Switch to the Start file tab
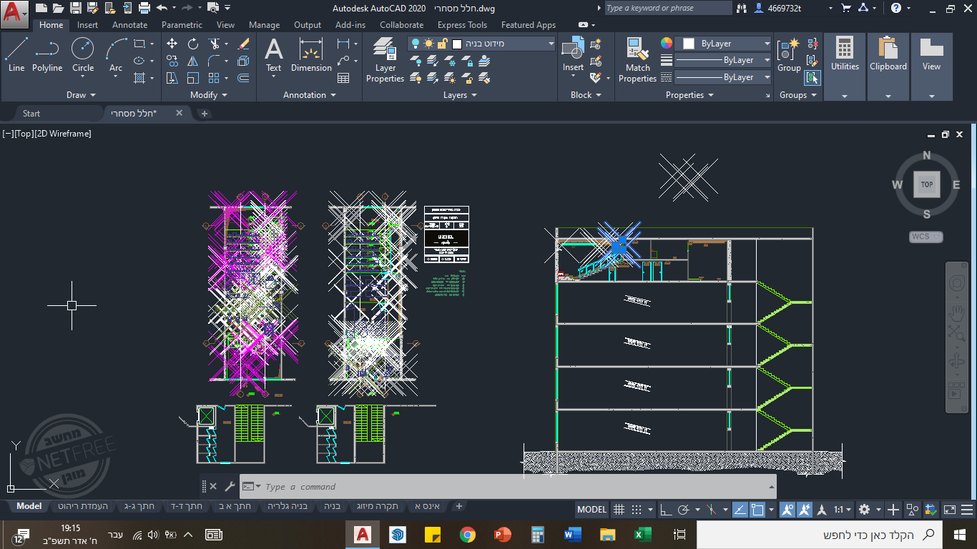 tap(31, 113)
